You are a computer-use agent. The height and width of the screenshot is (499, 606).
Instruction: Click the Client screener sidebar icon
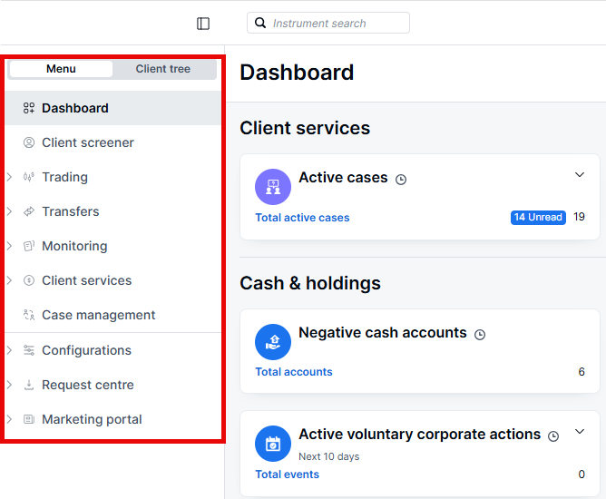[x=29, y=142]
